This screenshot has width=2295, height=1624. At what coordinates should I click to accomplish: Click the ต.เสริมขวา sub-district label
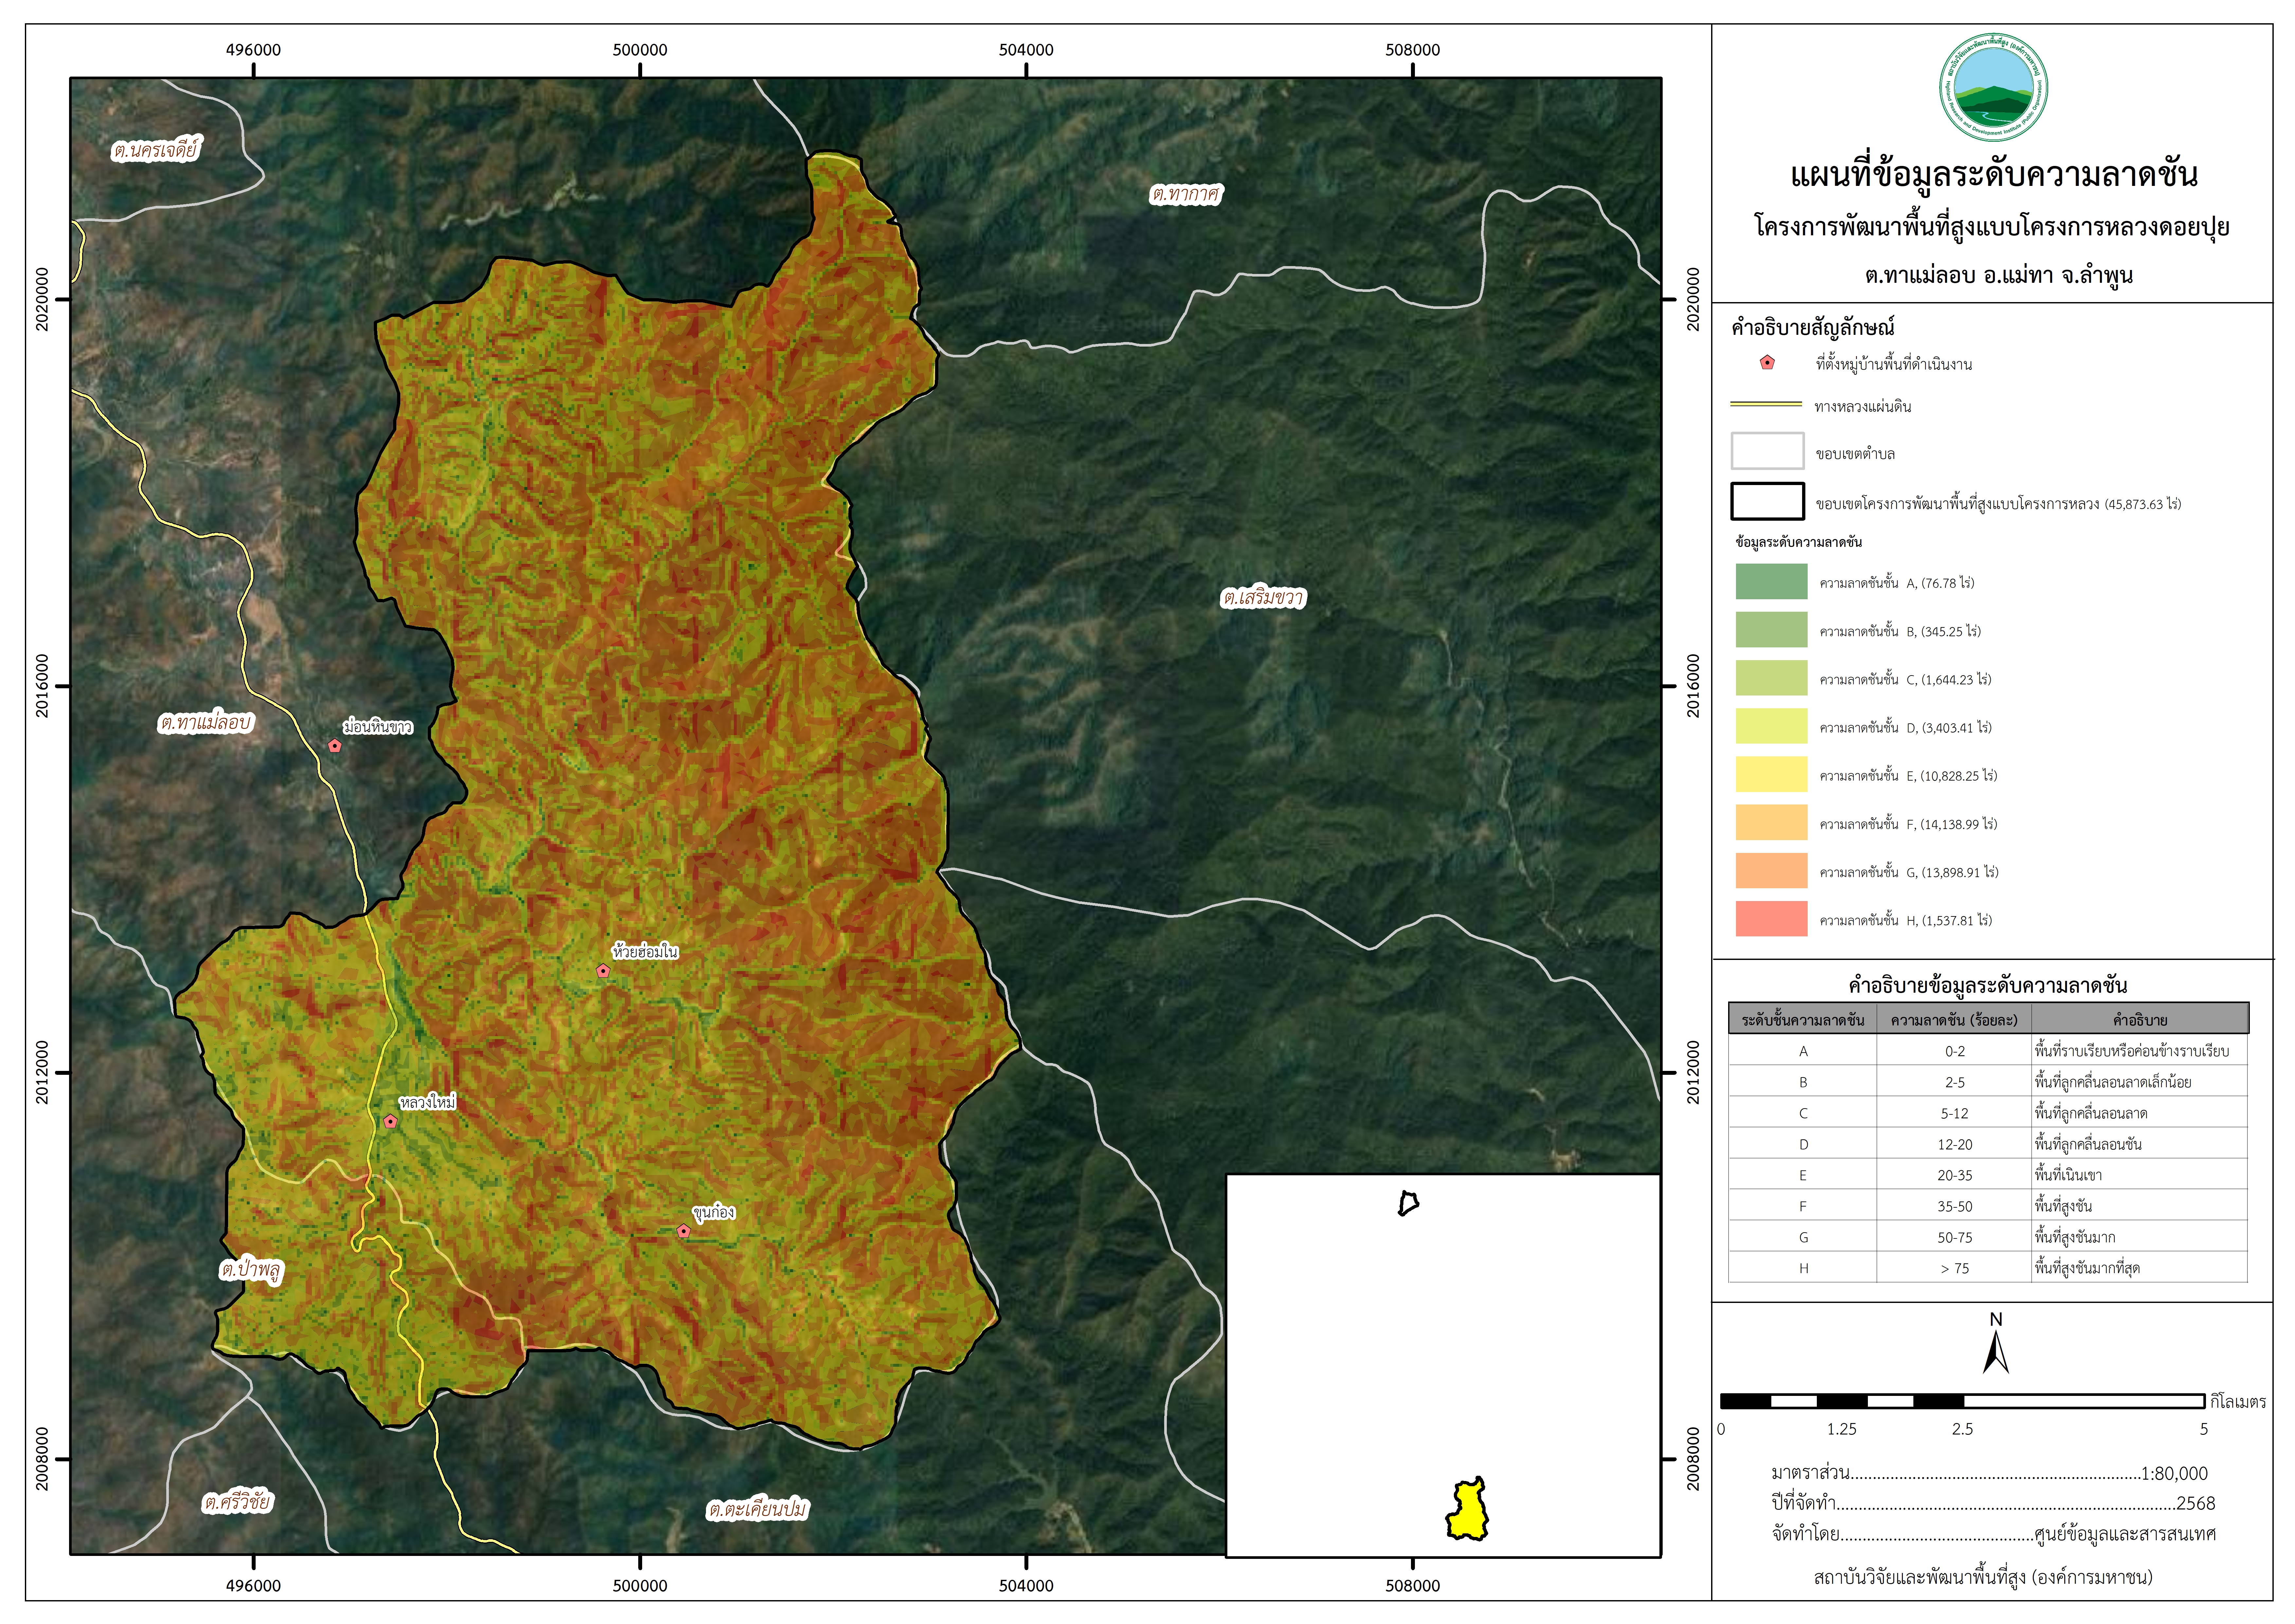pyautogui.click(x=1264, y=598)
